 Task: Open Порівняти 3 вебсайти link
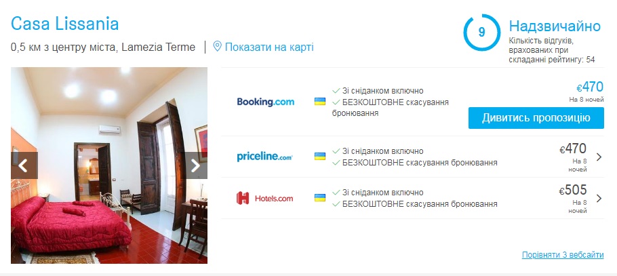(563, 255)
